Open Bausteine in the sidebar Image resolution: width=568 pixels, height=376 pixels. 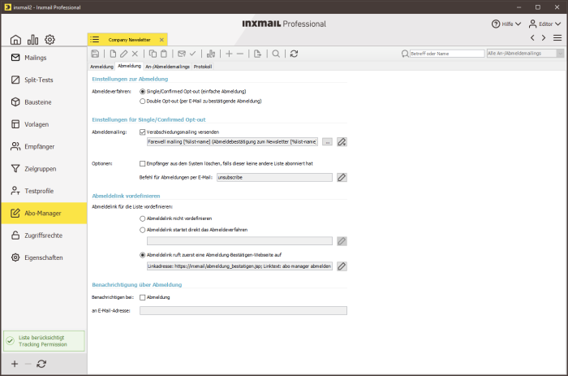pyautogui.click(x=44, y=102)
